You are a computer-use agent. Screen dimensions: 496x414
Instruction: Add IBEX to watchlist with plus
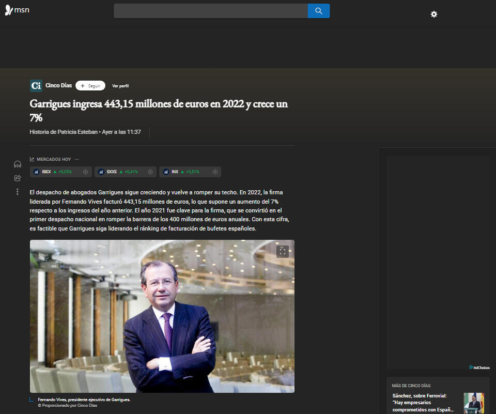tap(85, 172)
